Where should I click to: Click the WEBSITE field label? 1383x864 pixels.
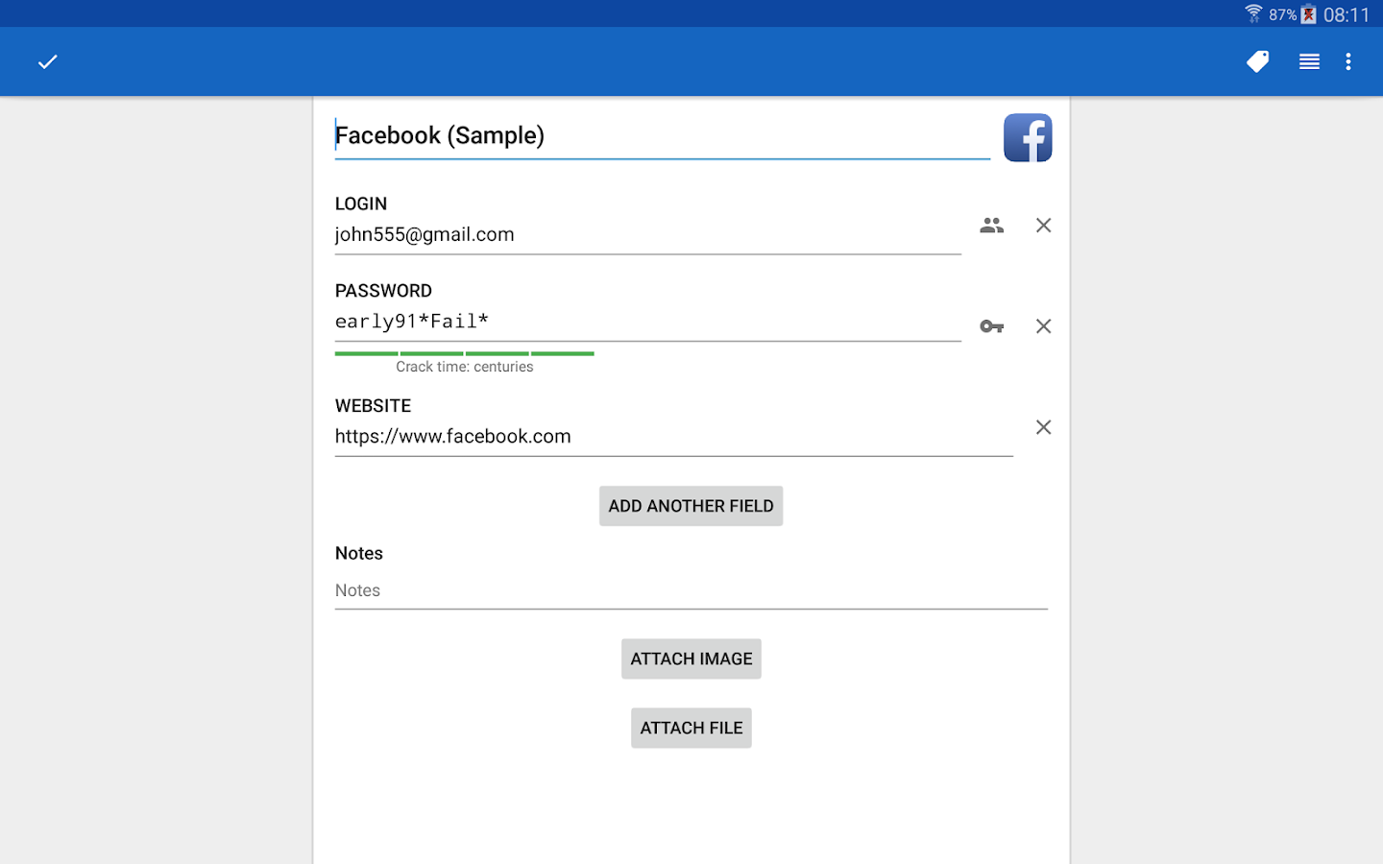click(x=373, y=406)
